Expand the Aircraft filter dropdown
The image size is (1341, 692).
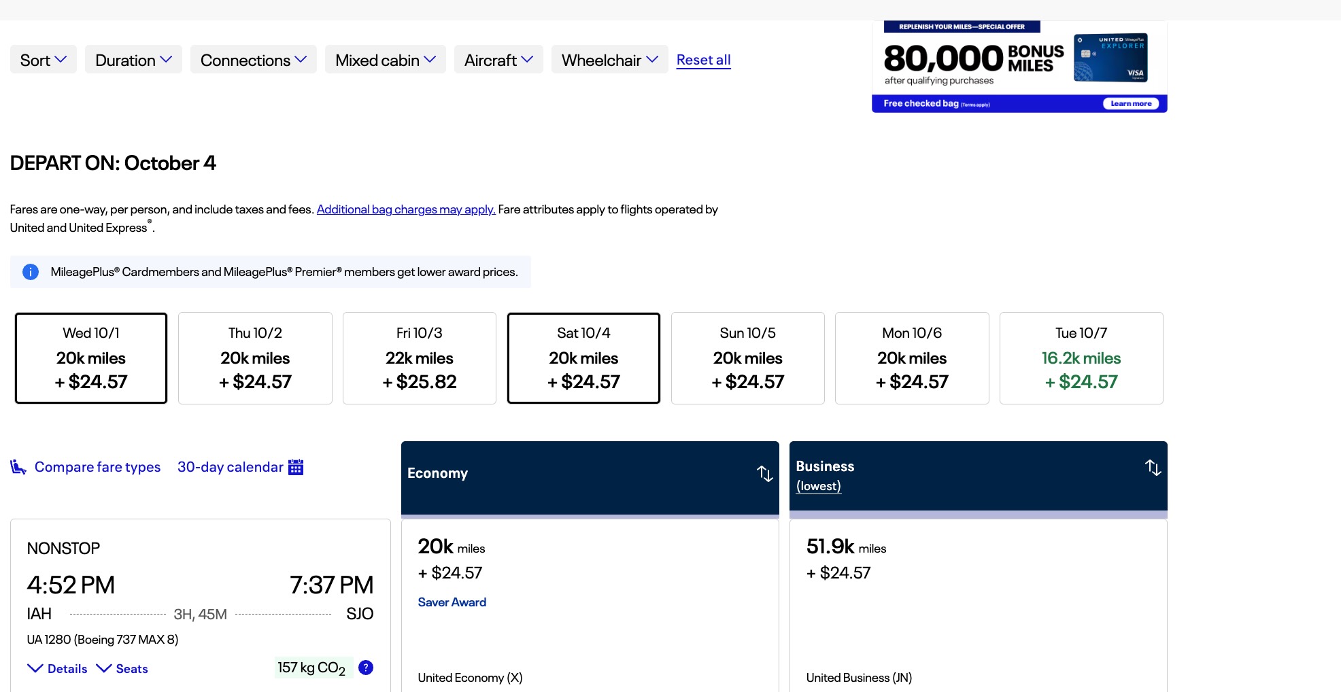pos(498,60)
